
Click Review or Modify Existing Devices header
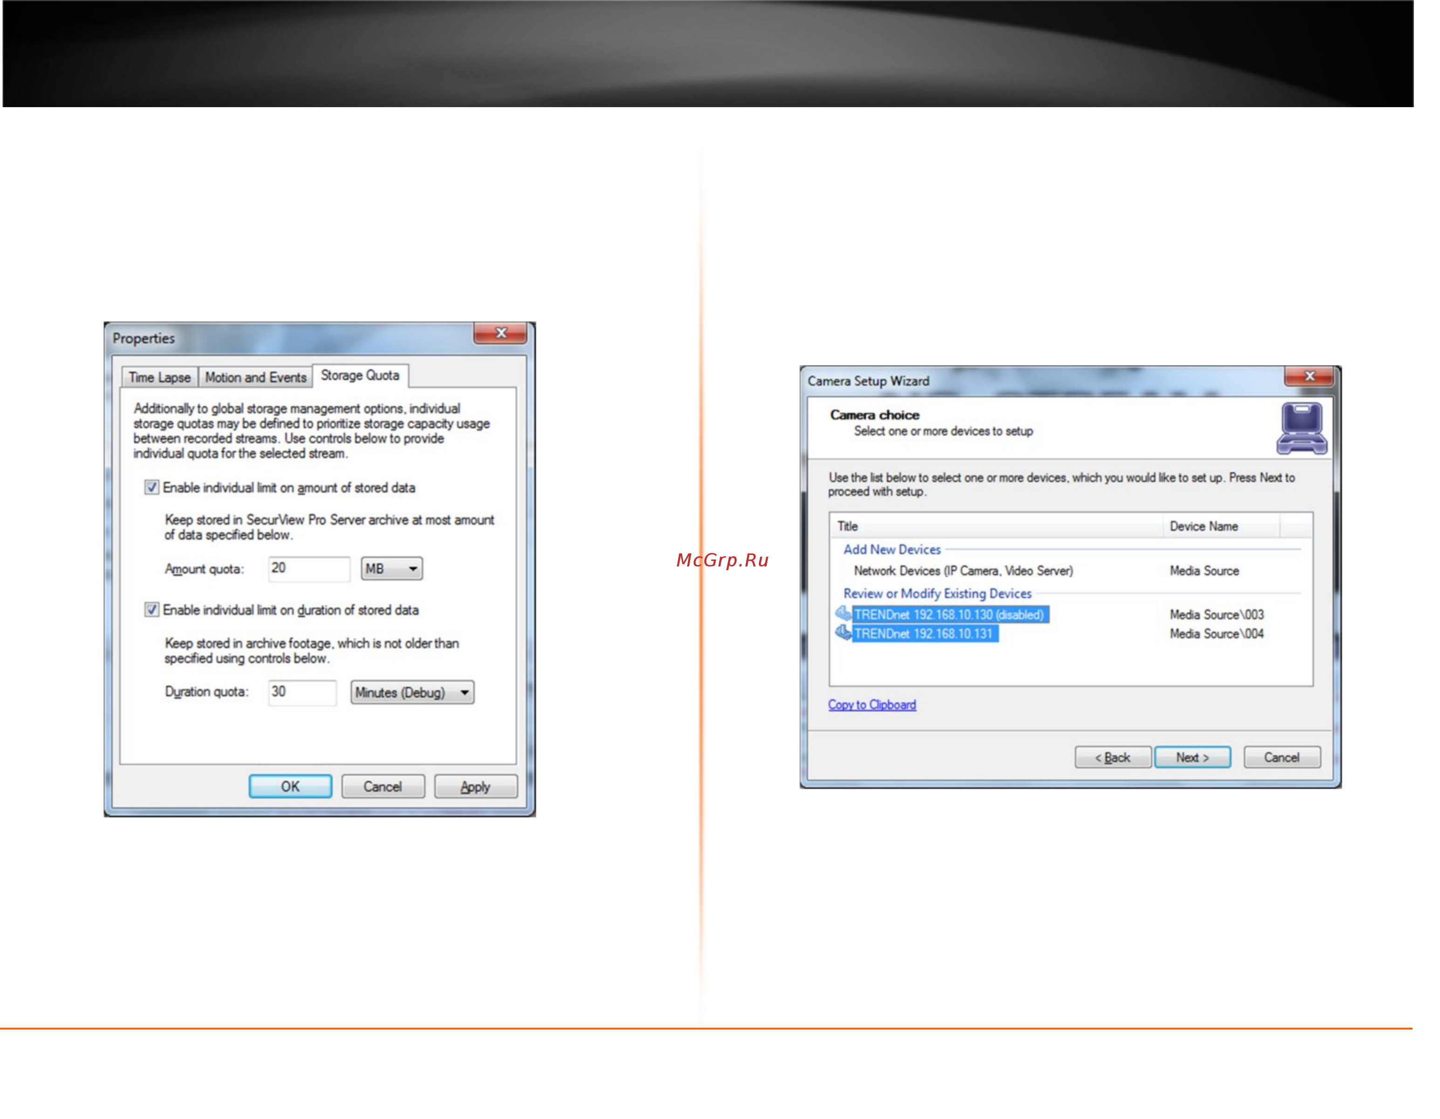[937, 594]
